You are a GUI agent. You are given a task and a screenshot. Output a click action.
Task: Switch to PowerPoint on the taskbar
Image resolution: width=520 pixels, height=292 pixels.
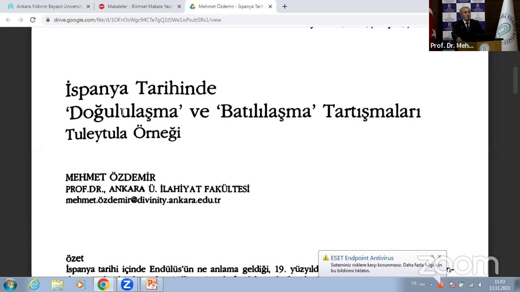(152, 285)
